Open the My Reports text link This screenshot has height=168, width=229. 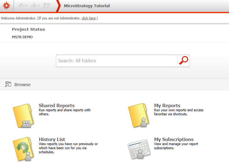(x=167, y=106)
